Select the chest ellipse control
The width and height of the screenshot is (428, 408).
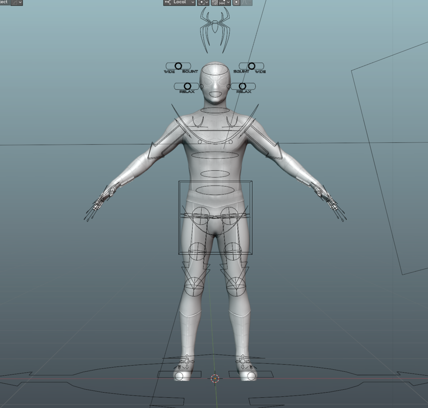[x=215, y=155]
